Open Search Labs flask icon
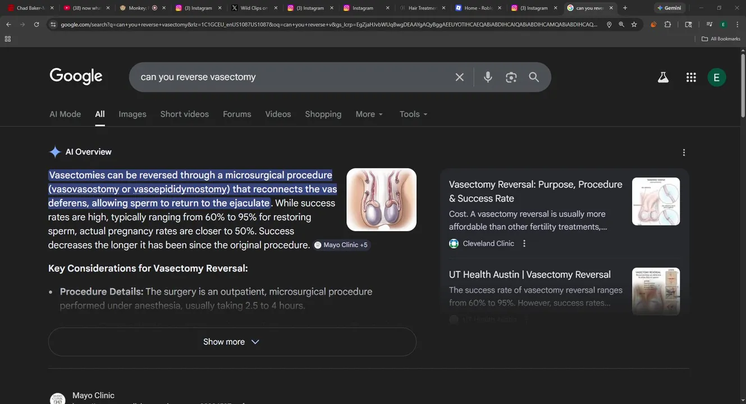The height and width of the screenshot is (404, 746). [663, 77]
